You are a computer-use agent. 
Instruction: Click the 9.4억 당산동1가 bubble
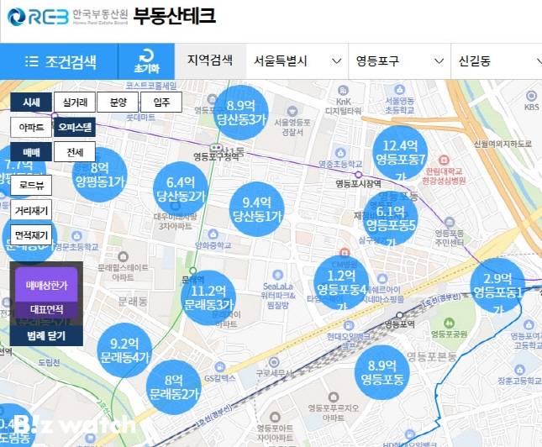(257, 209)
